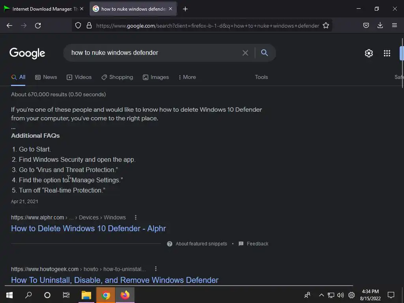This screenshot has width=404, height=303.
Task: Open the Firefox downloads panel
Action: [380, 25]
